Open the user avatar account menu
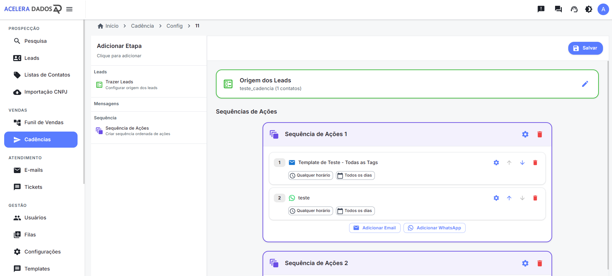612x276 pixels. (603, 9)
